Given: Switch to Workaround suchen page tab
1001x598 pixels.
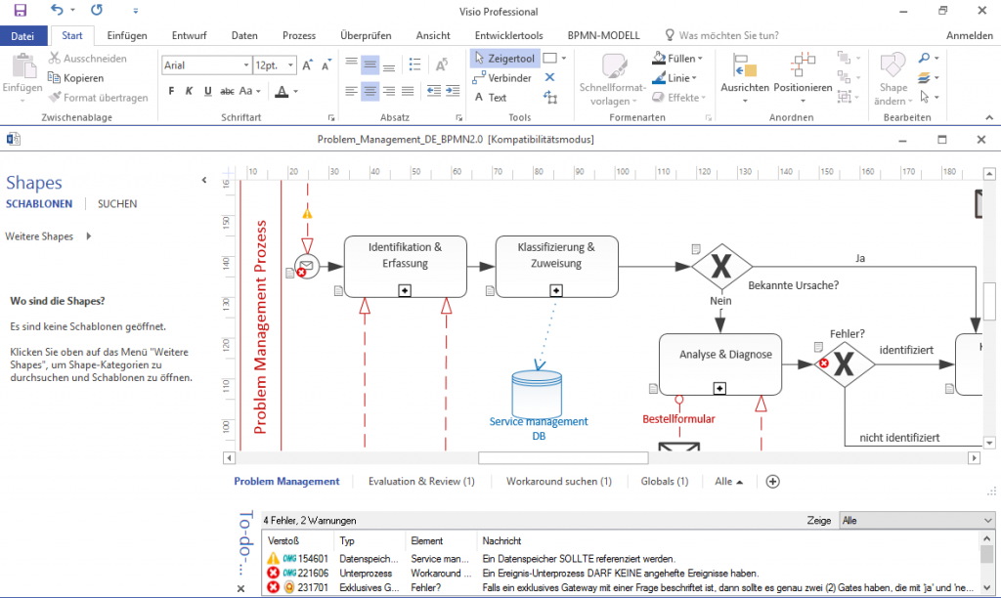Looking at the screenshot, I should (x=558, y=481).
